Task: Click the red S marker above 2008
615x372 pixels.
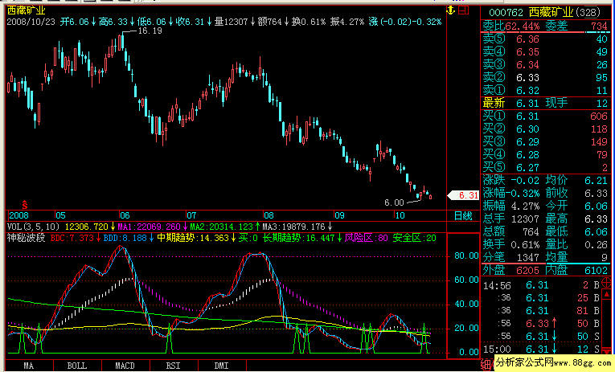Action: (25, 205)
